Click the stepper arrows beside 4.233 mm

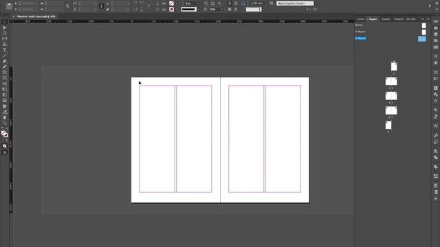tap(247, 3)
